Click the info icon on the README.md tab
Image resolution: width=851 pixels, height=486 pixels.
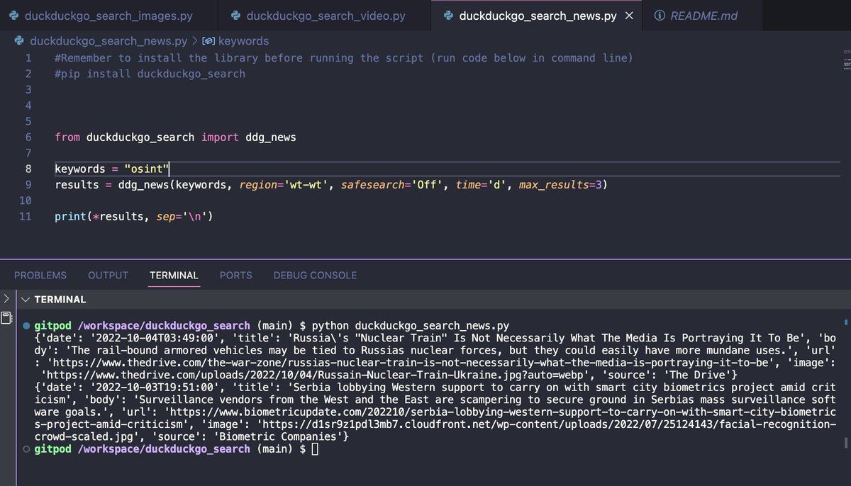coord(660,15)
